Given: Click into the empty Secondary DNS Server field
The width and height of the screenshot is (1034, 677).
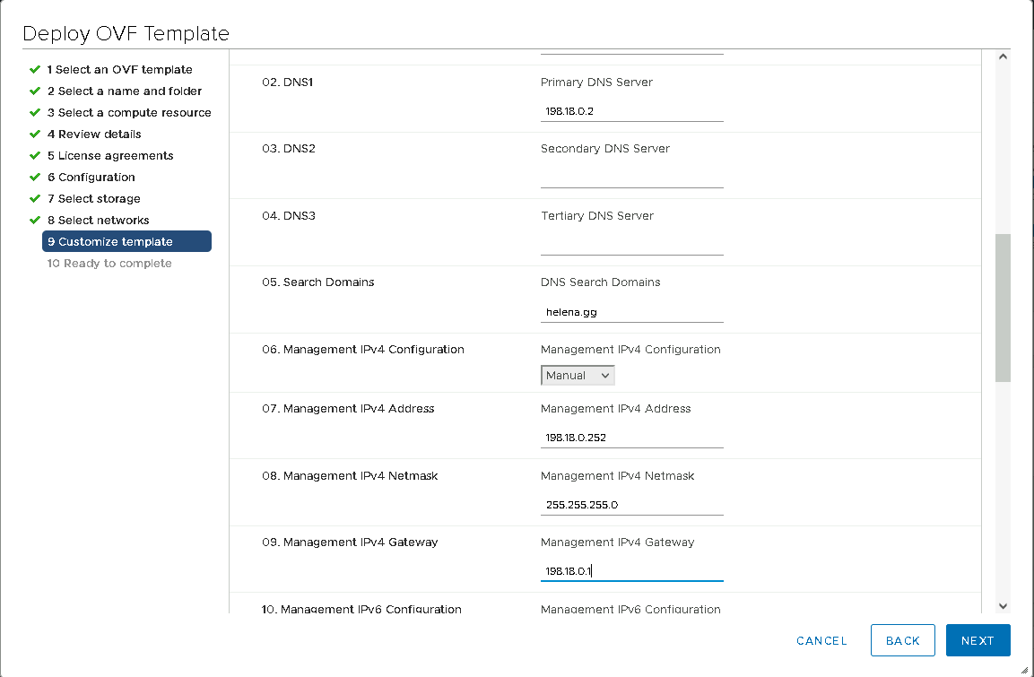Looking at the screenshot, I should click(x=631, y=178).
